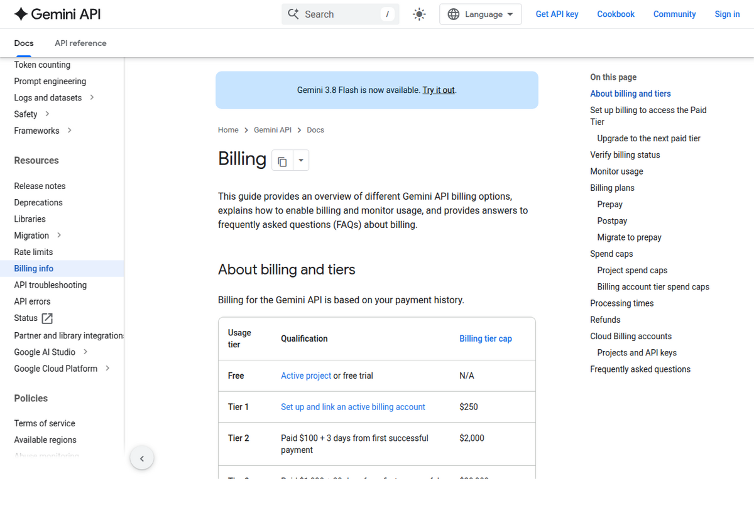Screen dimensions: 754x530
Task: Open Terms of service in sidebar
Action: coord(45,423)
